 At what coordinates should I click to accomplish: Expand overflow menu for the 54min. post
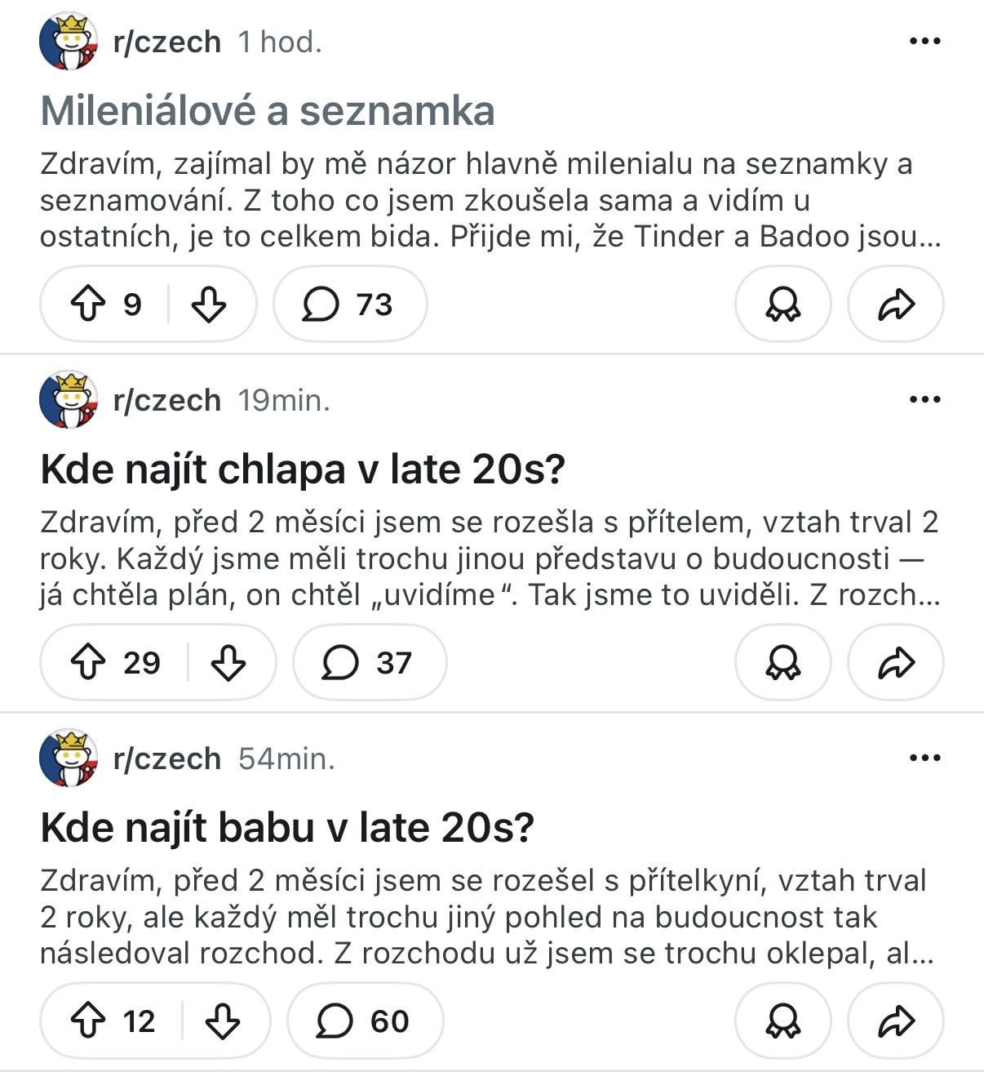[x=924, y=758]
